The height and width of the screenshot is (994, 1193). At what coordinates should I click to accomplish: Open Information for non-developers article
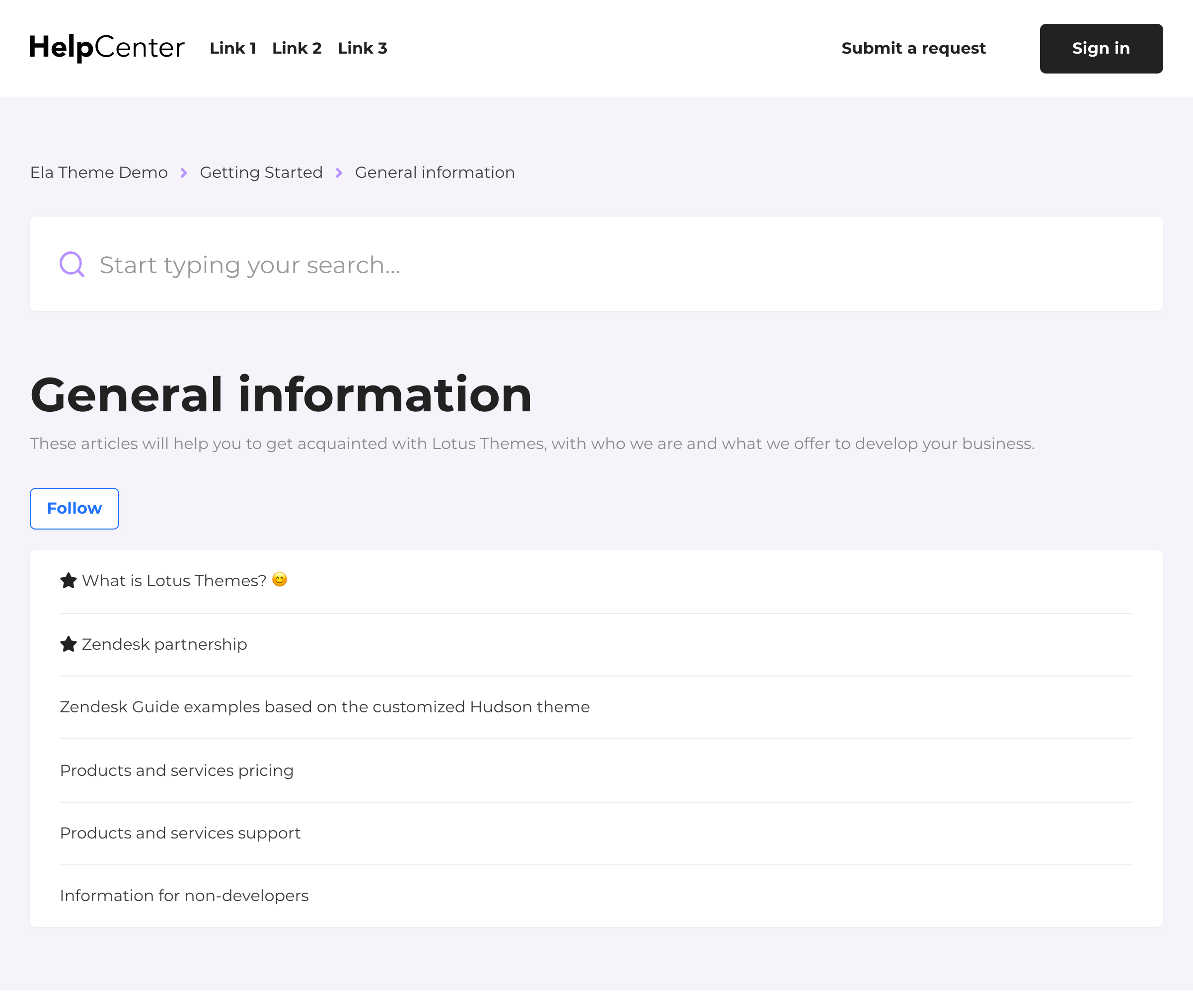184,896
